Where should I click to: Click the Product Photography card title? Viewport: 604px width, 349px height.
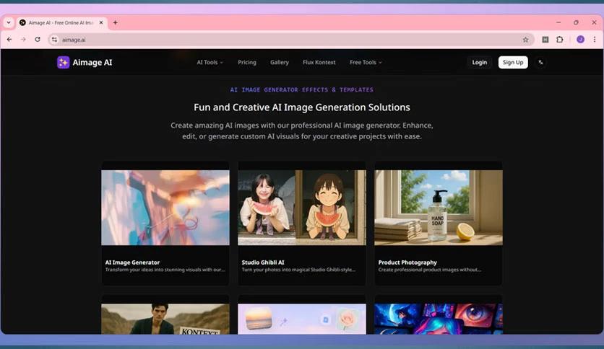(x=407, y=262)
